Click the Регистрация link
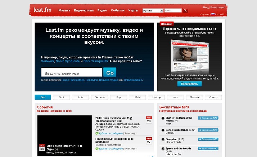Viewport: 257px width, 157px height. click(x=217, y=7)
